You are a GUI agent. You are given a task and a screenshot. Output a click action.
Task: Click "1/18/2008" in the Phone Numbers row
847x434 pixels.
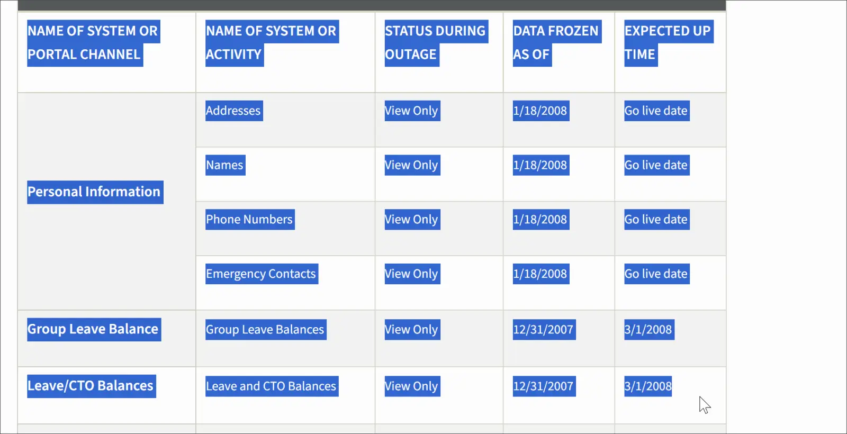[540, 220]
